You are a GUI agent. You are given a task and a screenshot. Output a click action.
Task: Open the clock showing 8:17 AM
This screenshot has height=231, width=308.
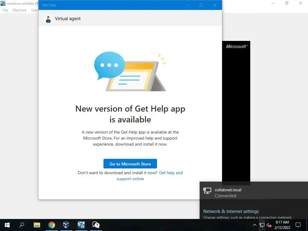click(x=282, y=225)
